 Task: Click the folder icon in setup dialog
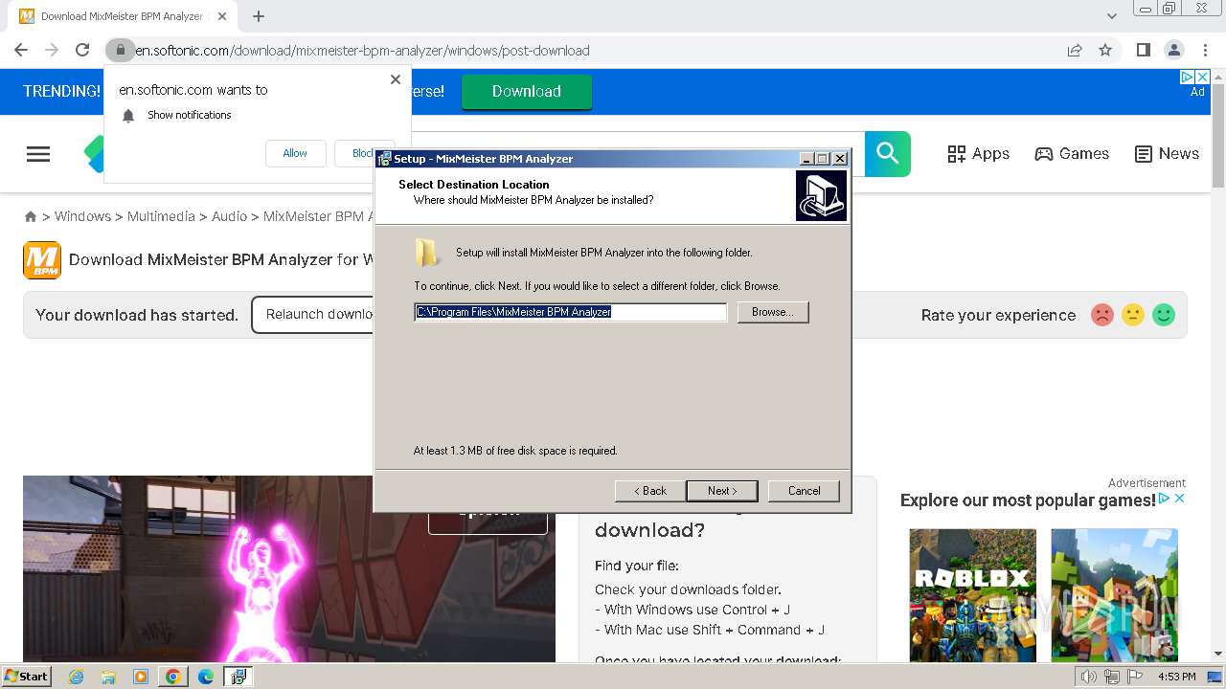(427, 253)
